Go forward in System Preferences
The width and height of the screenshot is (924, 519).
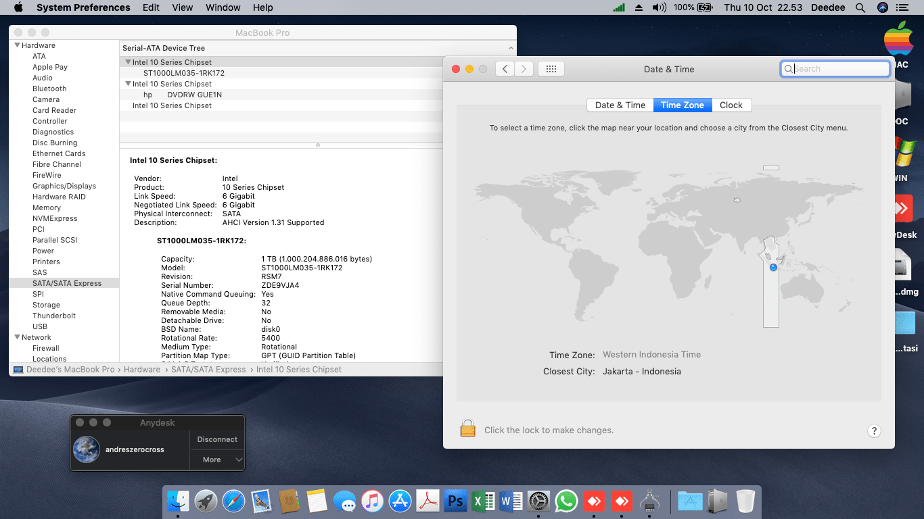524,69
